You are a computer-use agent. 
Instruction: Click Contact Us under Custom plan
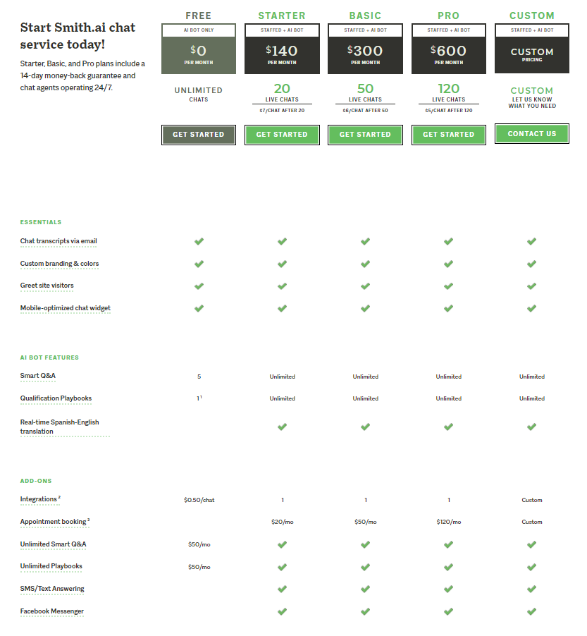[x=532, y=134]
